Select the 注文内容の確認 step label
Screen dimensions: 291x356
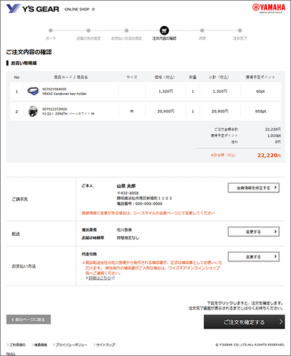(164, 39)
